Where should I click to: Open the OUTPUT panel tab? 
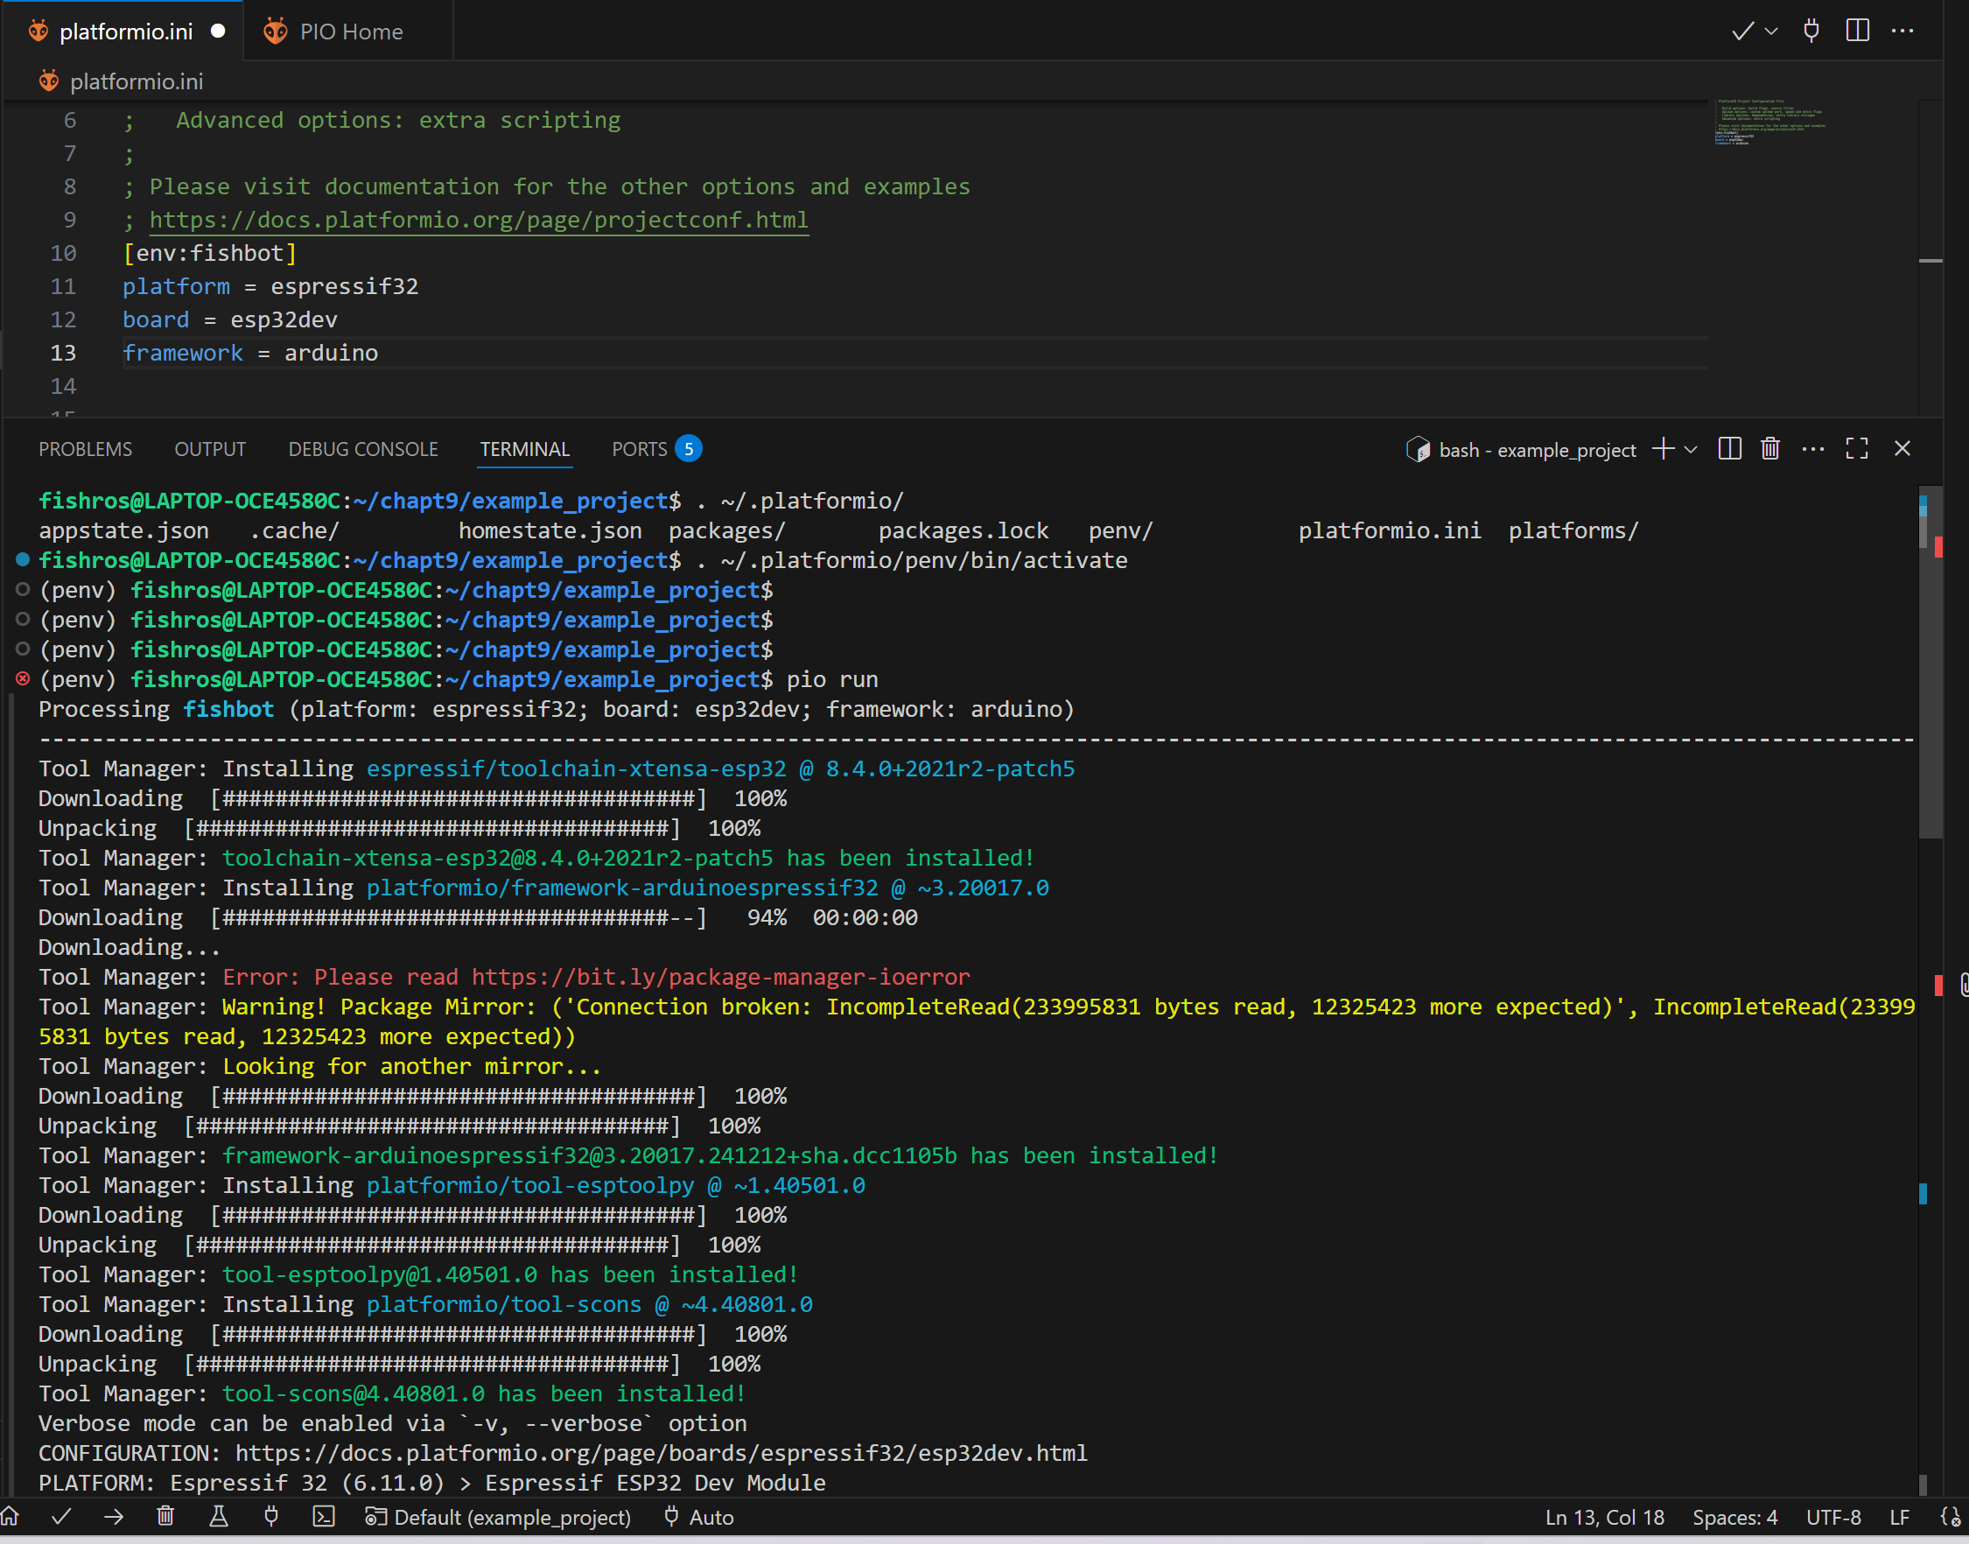coord(210,449)
